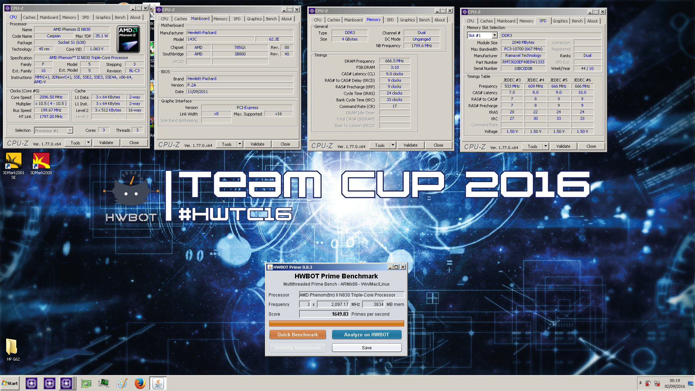The height and width of the screenshot is (391, 695).
Task: Open Mainboard tab in the SPD window
Action: pyautogui.click(x=506, y=21)
